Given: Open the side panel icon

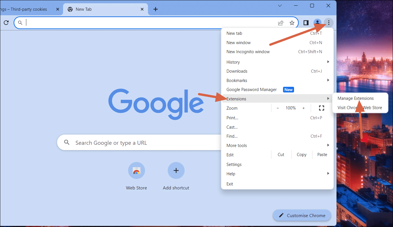Looking at the screenshot, I should (306, 23).
